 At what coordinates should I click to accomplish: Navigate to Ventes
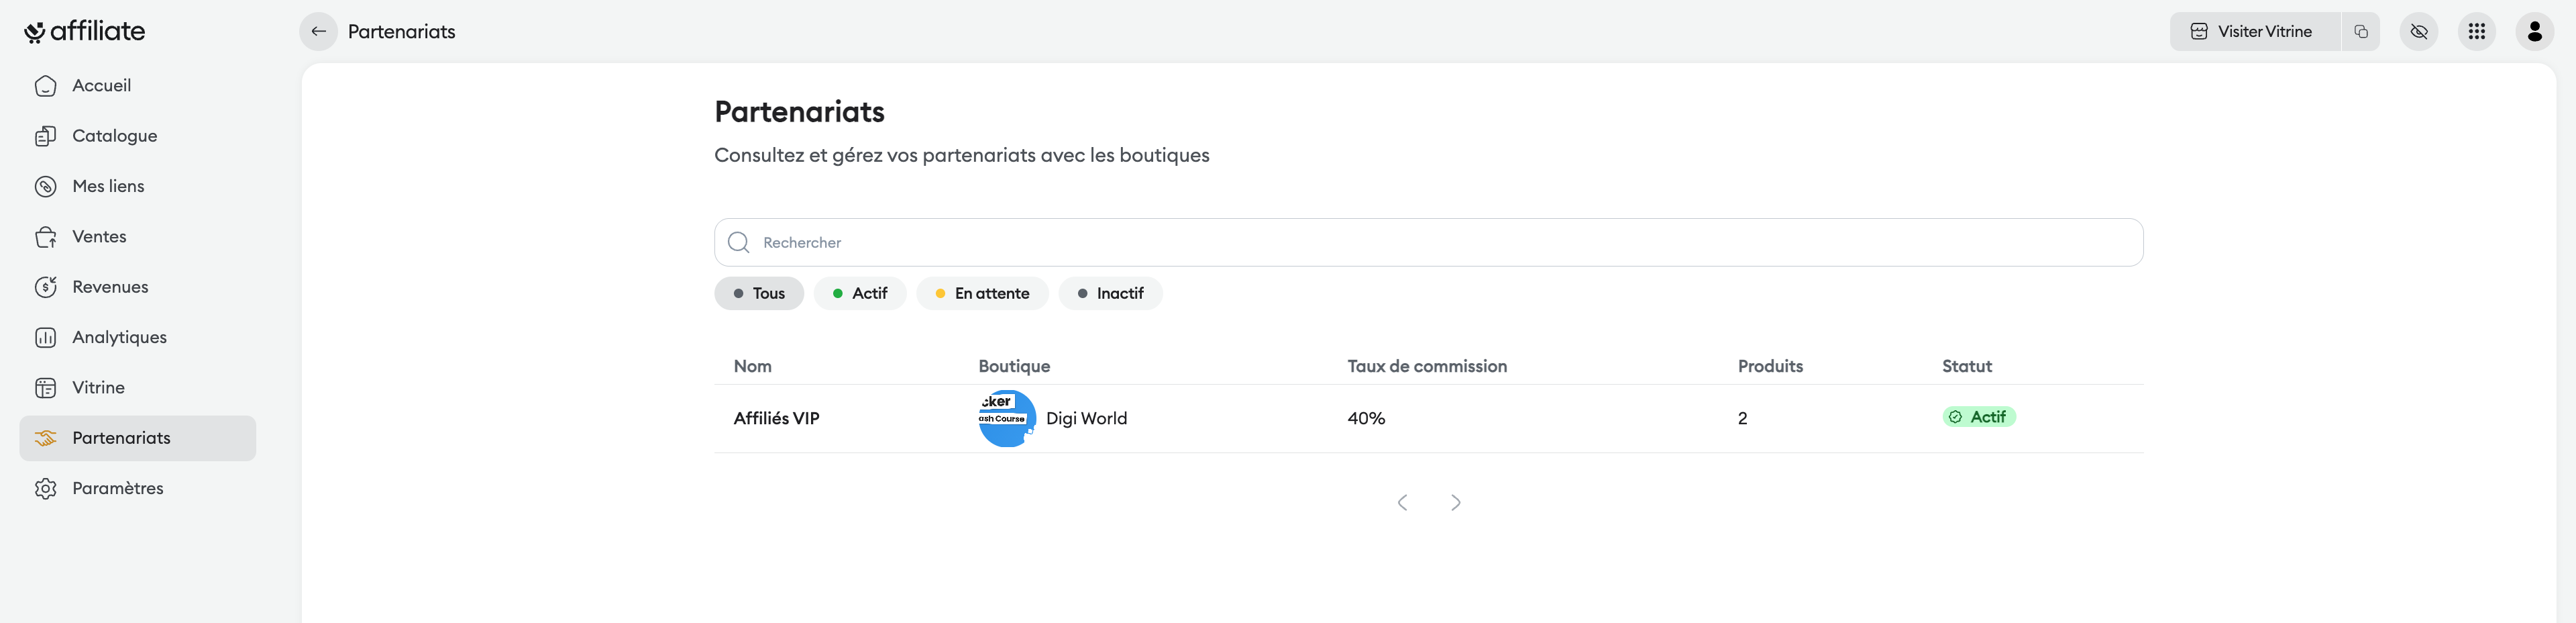(x=99, y=237)
